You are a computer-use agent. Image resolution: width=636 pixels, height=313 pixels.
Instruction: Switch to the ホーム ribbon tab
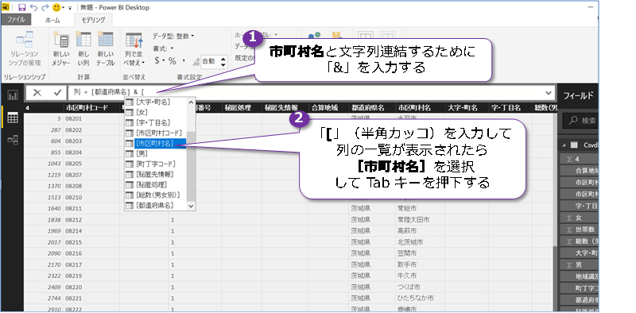point(52,20)
